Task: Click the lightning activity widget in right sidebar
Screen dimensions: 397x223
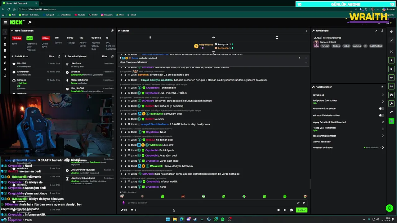Action: point(391,60)
